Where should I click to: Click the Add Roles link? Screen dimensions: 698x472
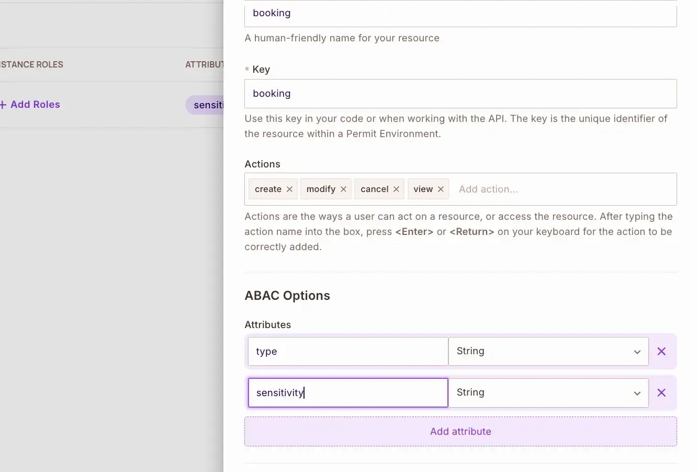tap(31, 105)
